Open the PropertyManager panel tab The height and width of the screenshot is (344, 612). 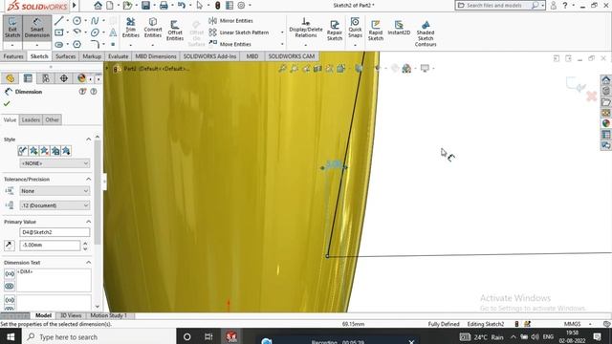(x=28, y=78)
